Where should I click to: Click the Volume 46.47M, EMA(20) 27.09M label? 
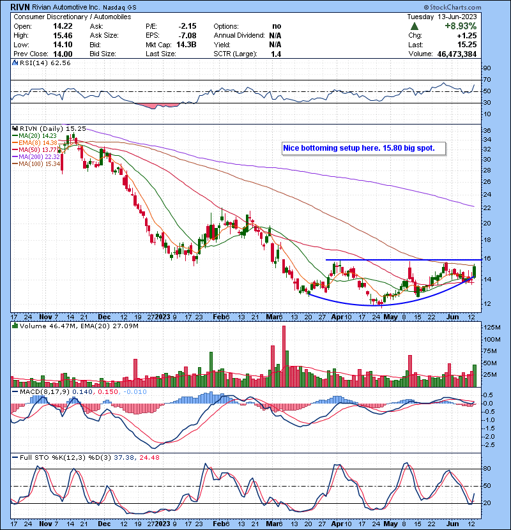[79, 326]
